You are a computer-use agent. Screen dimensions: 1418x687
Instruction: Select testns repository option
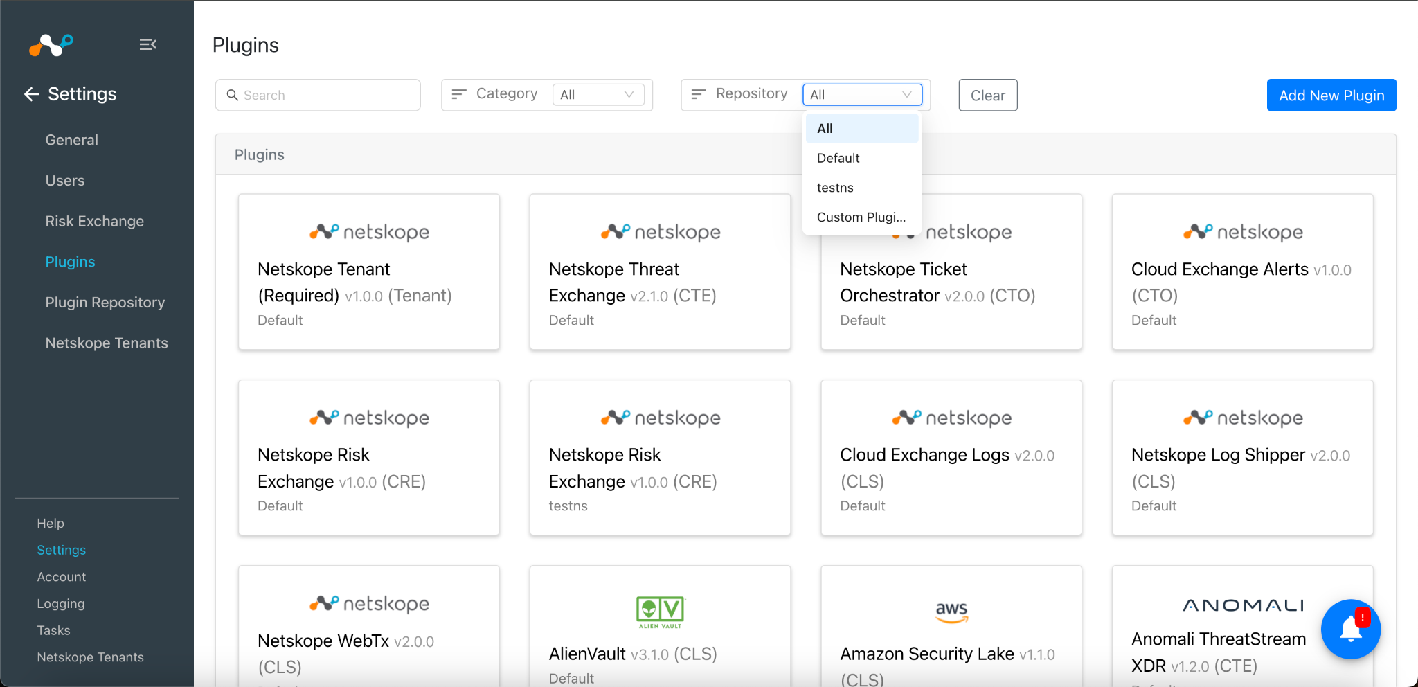point(862,188)
